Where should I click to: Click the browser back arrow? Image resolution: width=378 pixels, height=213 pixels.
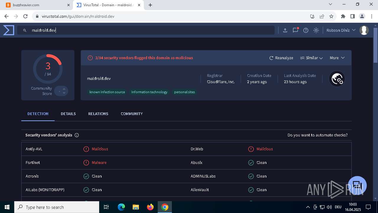[x=6, y=16]
